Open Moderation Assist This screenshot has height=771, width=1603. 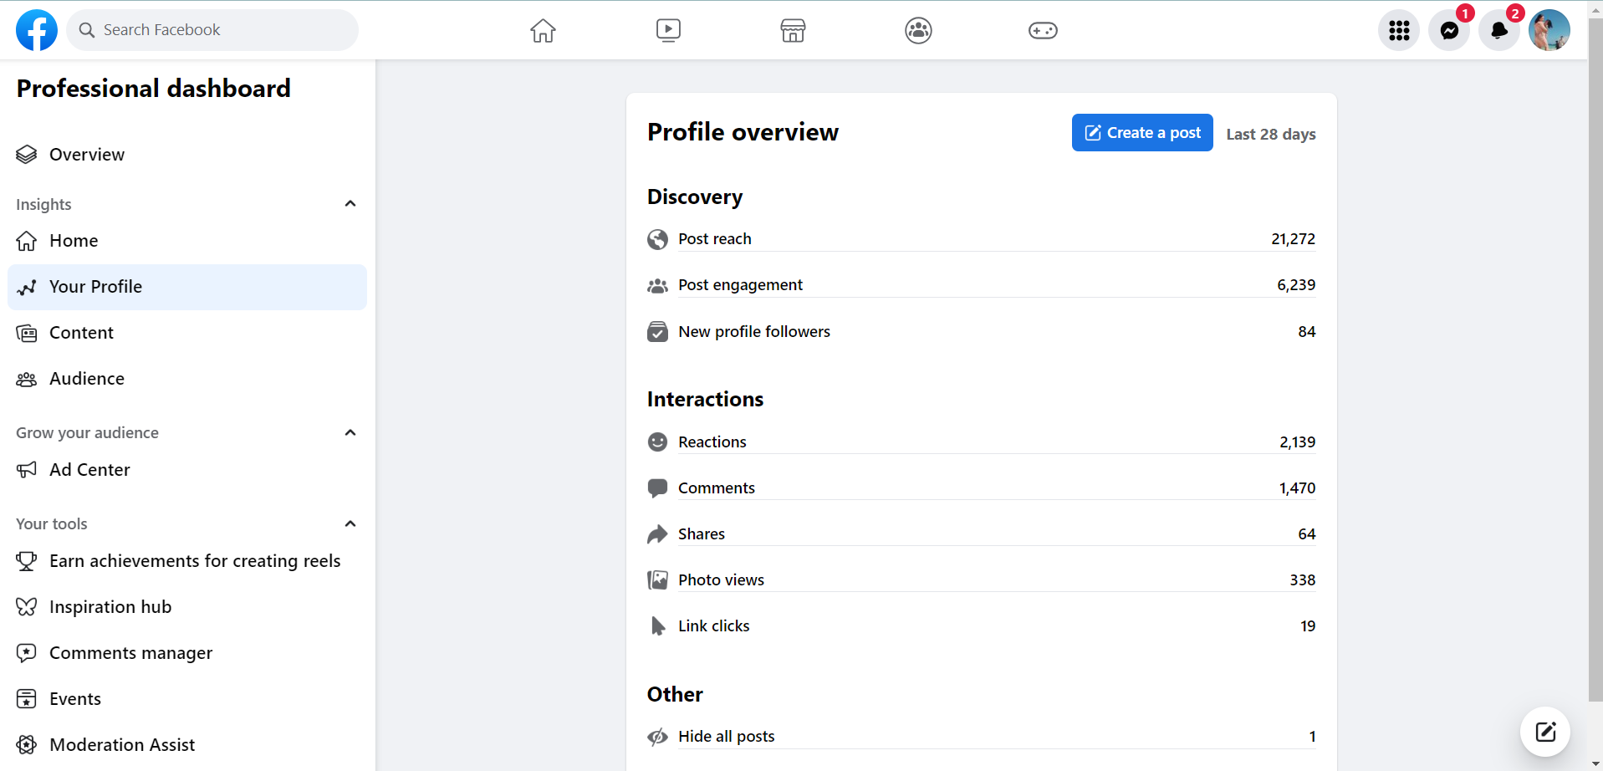pyautogui.click(x=187, y=745)
